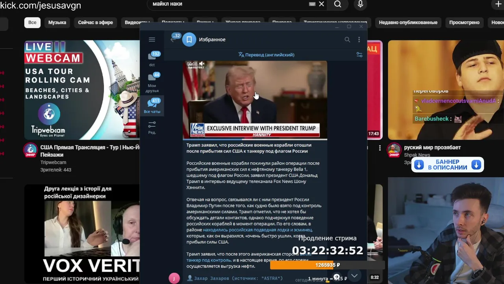Jump to bottom with the down-chevron button

click(354, 276)
